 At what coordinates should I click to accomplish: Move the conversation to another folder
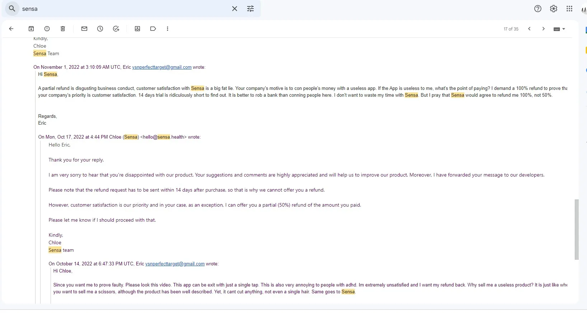(x=137, y=29)
